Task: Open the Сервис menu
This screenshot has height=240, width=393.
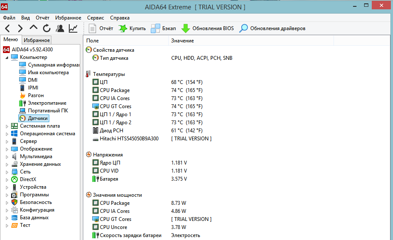Action: 96,18
